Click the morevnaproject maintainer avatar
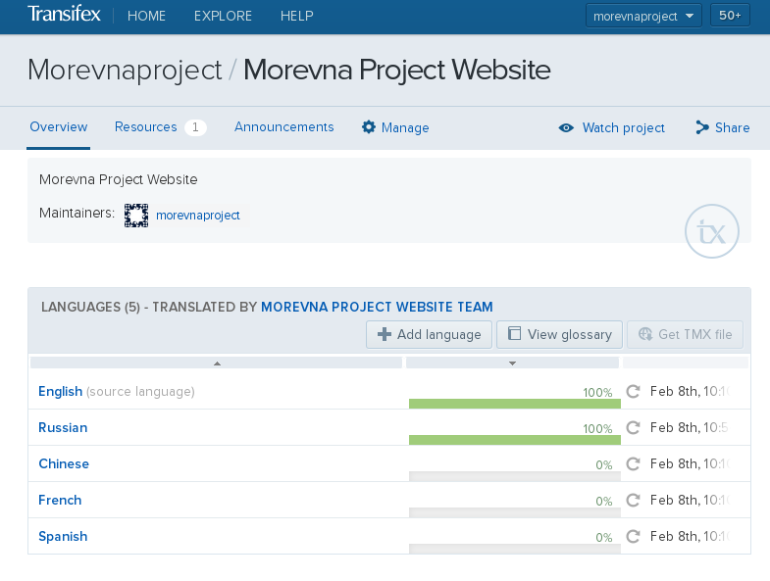Screen dimensions: 770x581 point(136,216)
